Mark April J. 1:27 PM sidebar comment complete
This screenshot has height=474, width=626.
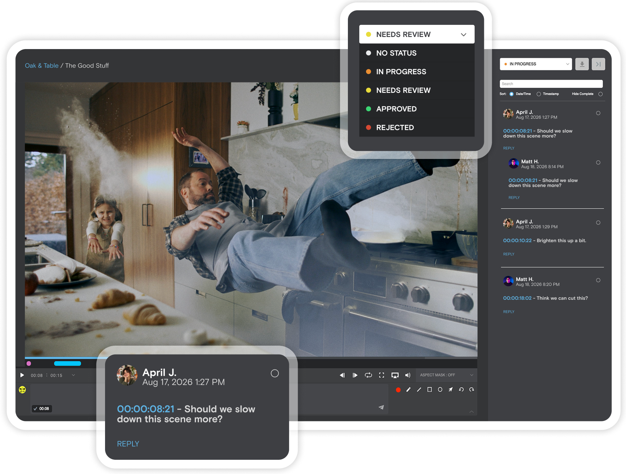click(598, 113)
